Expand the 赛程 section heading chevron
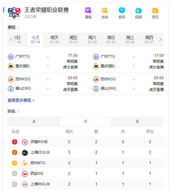 (x=18, y=28)
